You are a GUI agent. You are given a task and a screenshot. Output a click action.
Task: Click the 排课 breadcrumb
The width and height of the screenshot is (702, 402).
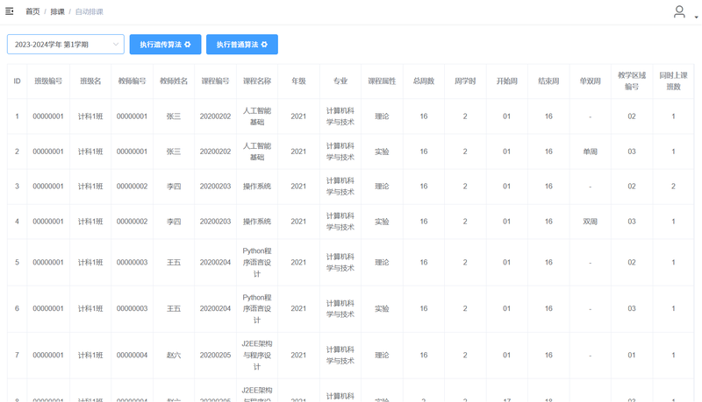tap(57, 11)
